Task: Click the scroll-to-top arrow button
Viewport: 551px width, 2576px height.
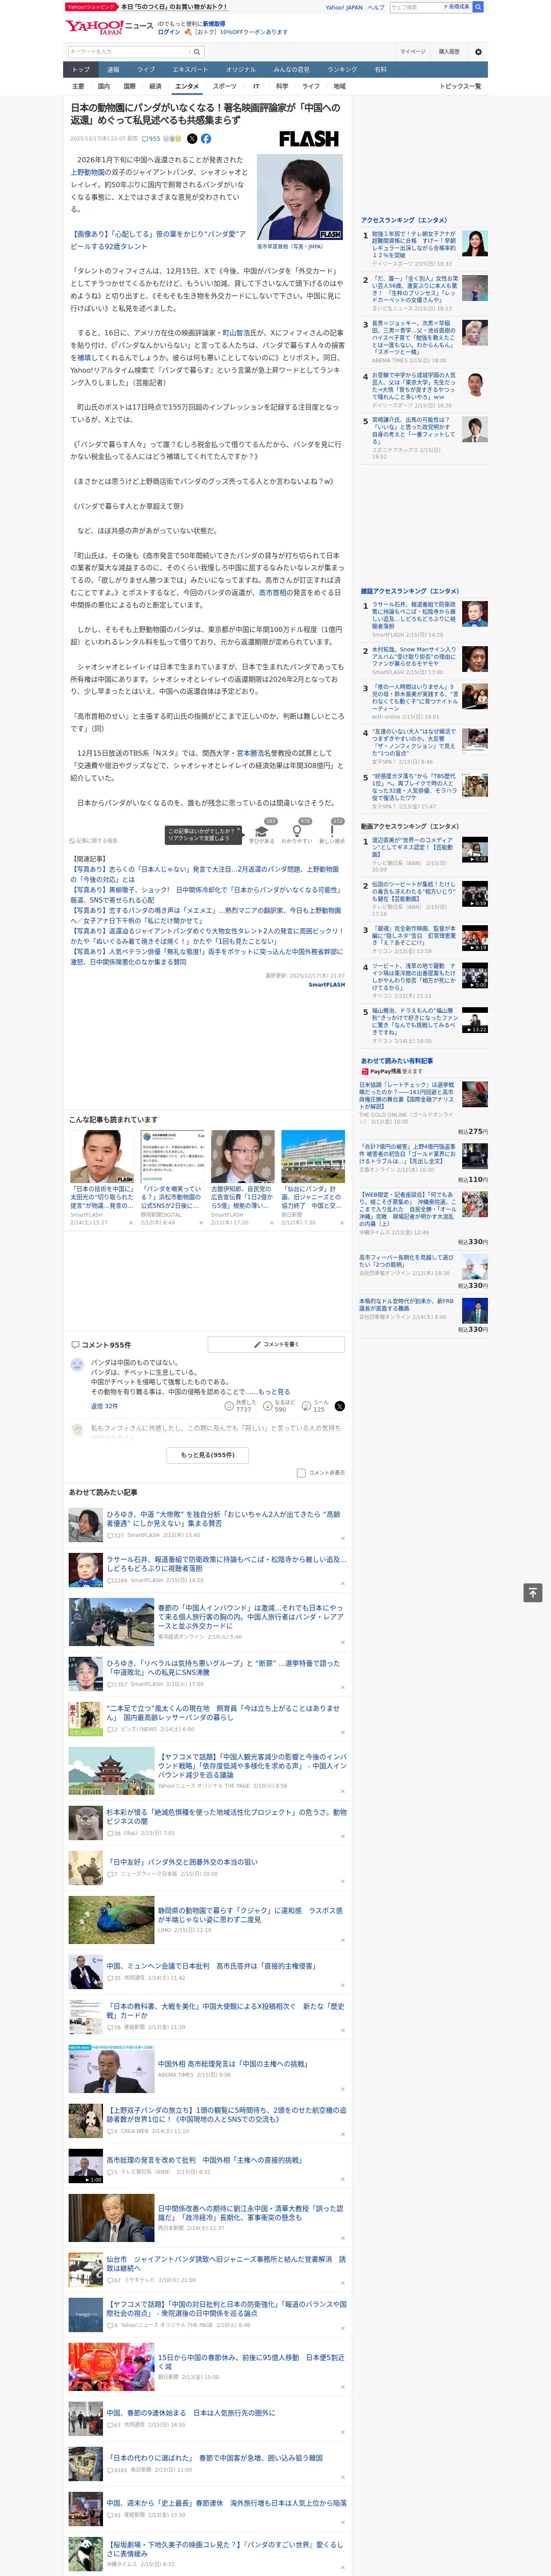Action: point(533,1593)
